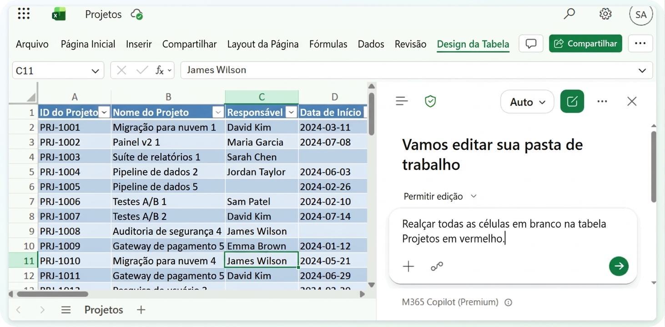This screenshot has width=665, height=327.
Task: Open the Auto model dropdown
Action: 527,102
